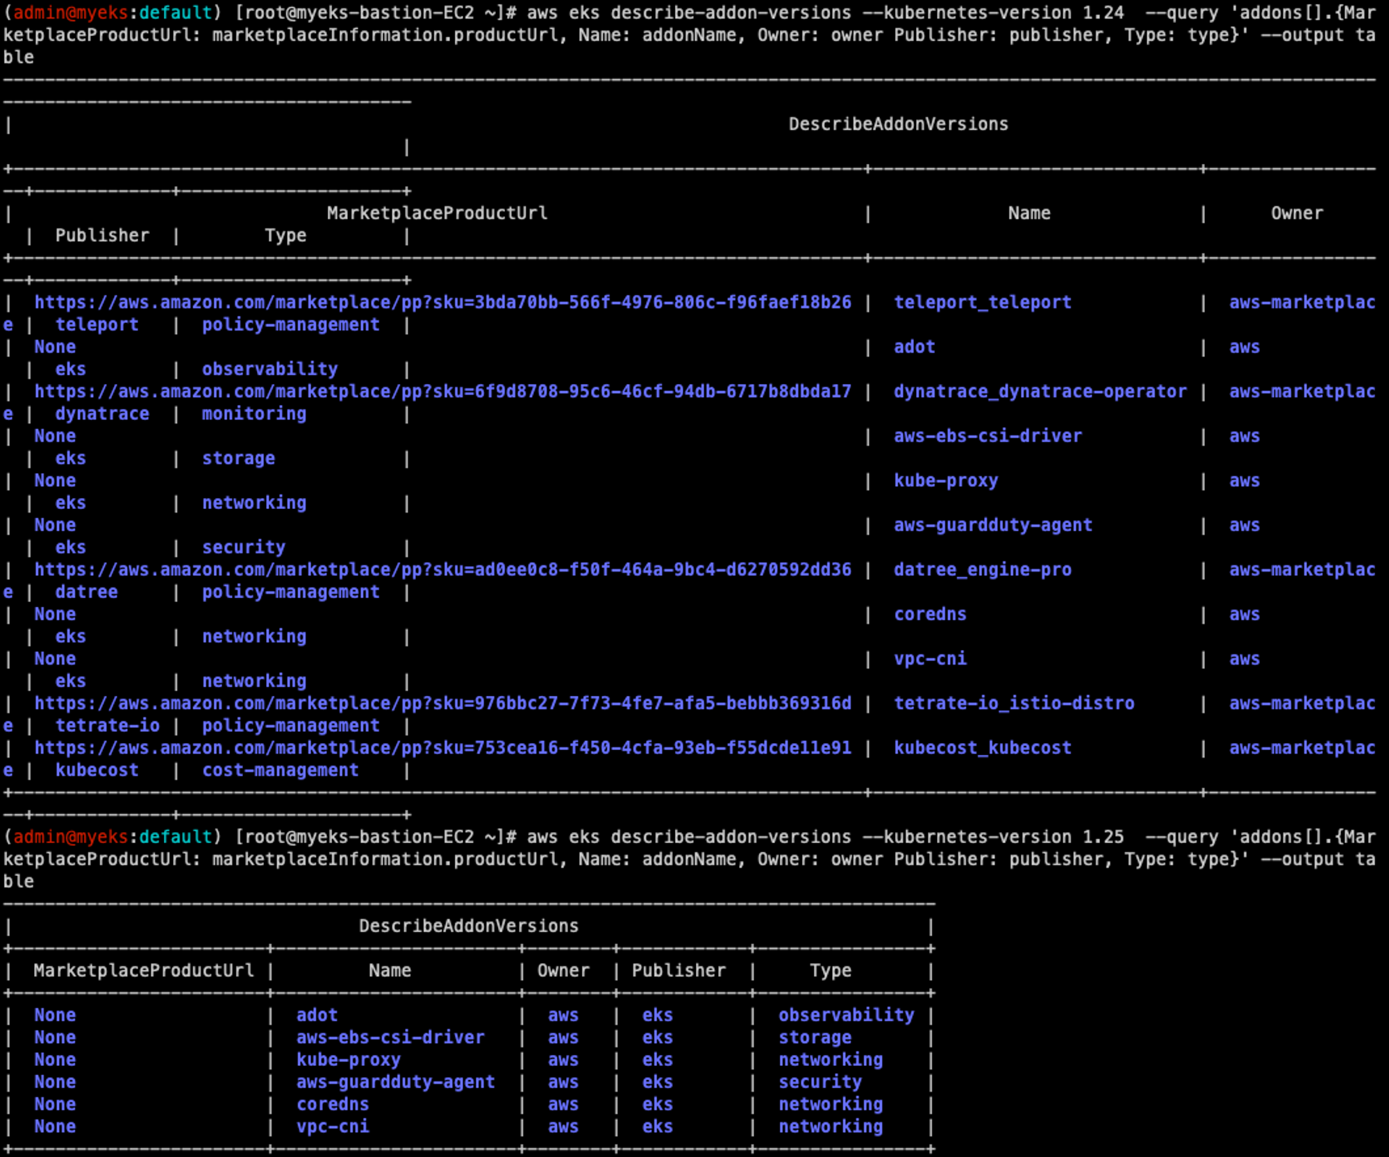Open the tetrate-io istio marketplace URL
Screen dimensions: 1389x1157
(442, 704)
